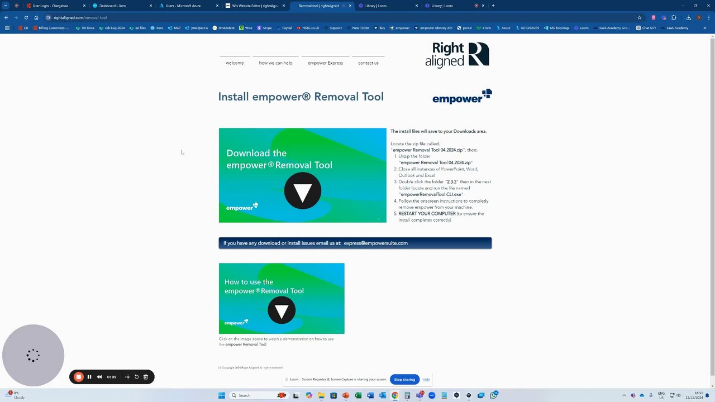Open the Windows Start menu

(x=222, y=395)
